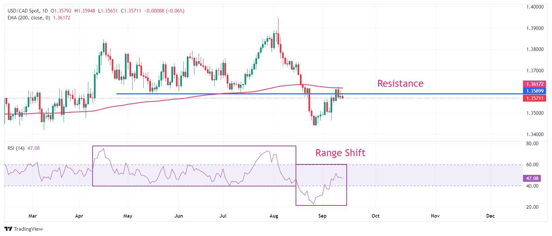Click the Sep label on time axis
Viewport: 552px width, 236px height.
click(322, 216)
